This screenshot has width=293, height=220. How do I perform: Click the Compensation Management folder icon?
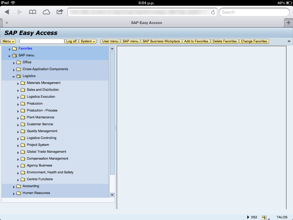click(23, 159)
